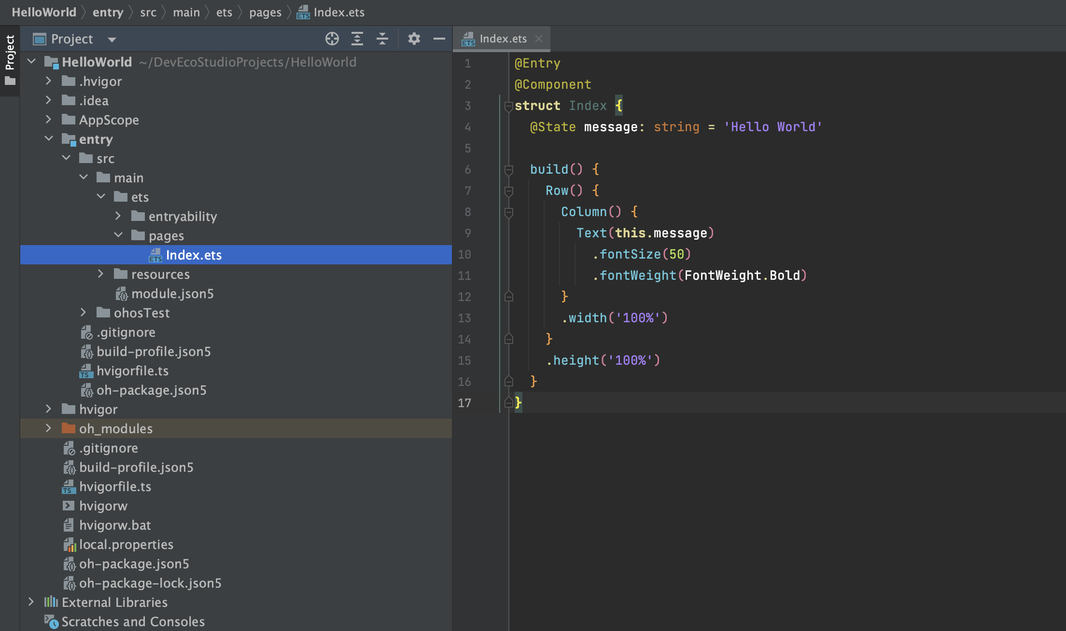This screenshot has width=1066, height=631.
Task: Click pages in the breadcrumb bar
Action: (x=265, y=12)
